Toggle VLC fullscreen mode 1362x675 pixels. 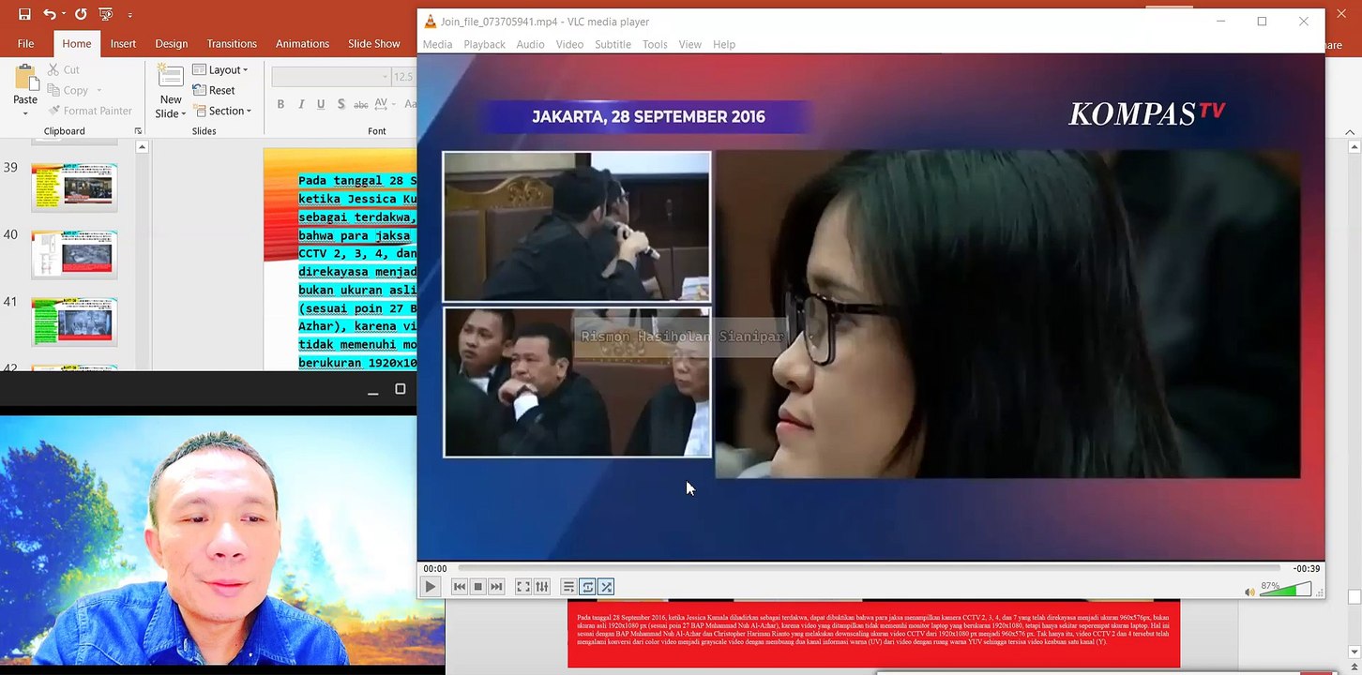tap(523, 587)
